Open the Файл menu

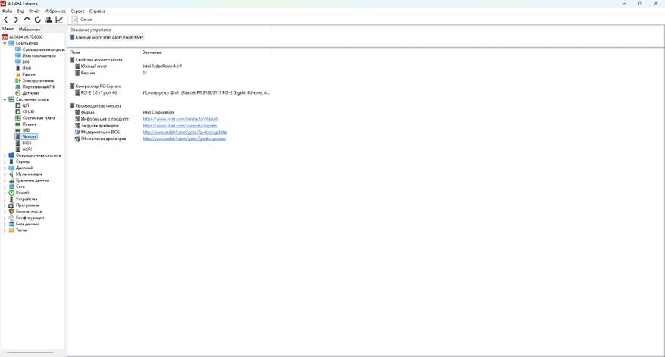8,11
